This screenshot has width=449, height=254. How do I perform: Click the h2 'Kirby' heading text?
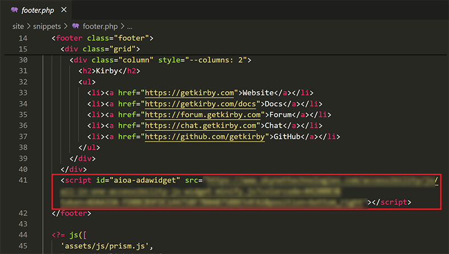(107, 71)
